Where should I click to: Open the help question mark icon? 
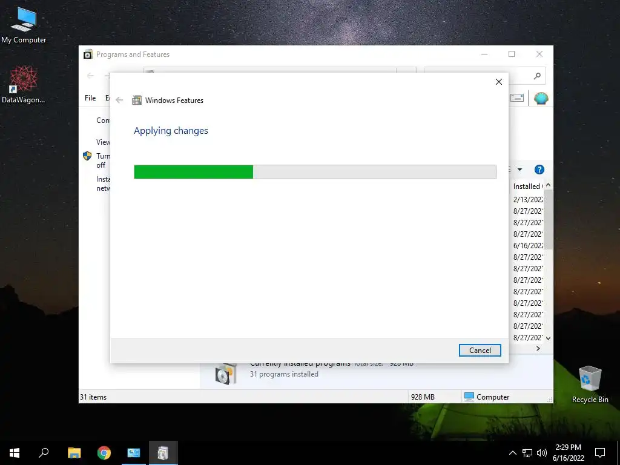point(539,170)
